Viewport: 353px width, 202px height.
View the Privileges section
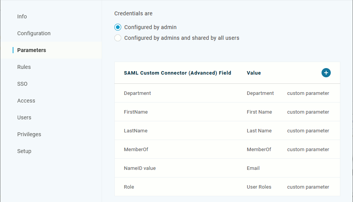tap(29, 134)
